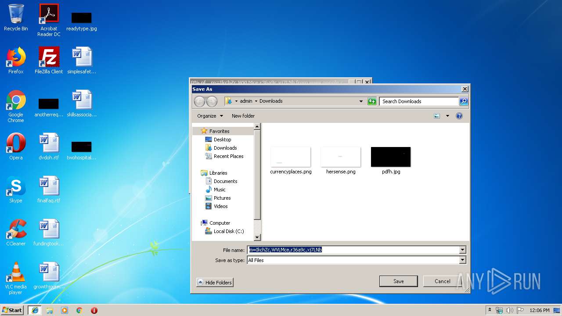562x316 pixels.
Task: Launch Skype from desktop
Action: [x=16, y=190]
